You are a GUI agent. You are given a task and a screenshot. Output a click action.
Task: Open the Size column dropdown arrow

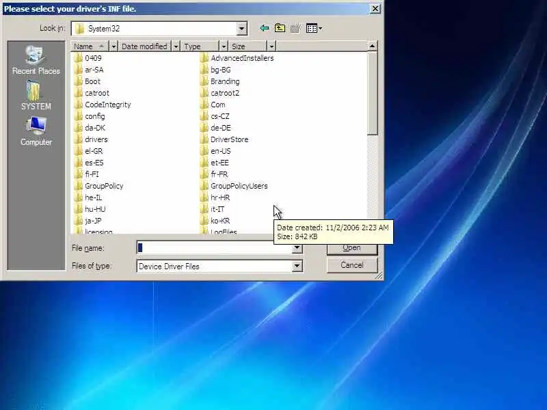click(x=271, y=46)
